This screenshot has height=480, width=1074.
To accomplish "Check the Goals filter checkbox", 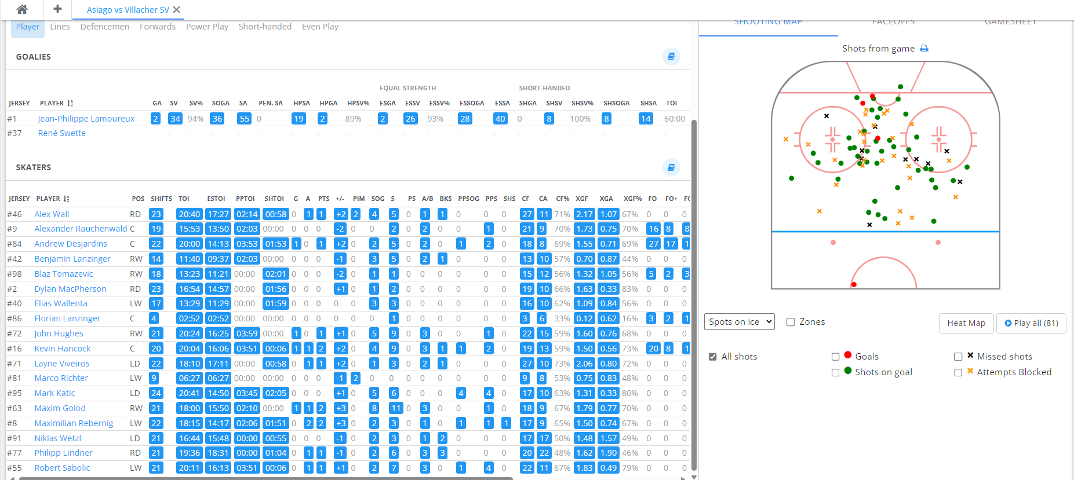I will pos(835,357).
